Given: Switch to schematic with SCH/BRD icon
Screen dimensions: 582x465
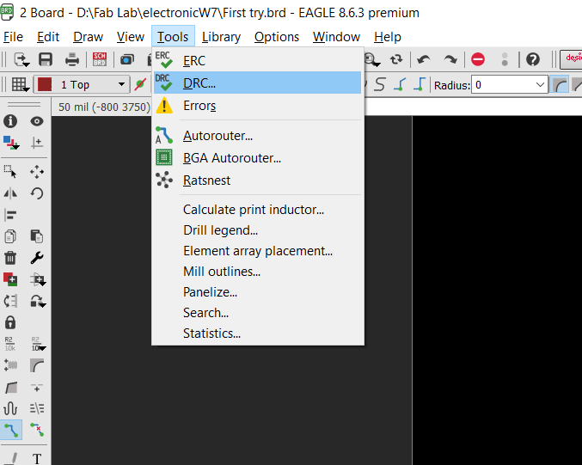Looking at the screenshot, I should (x=100, y=59).
